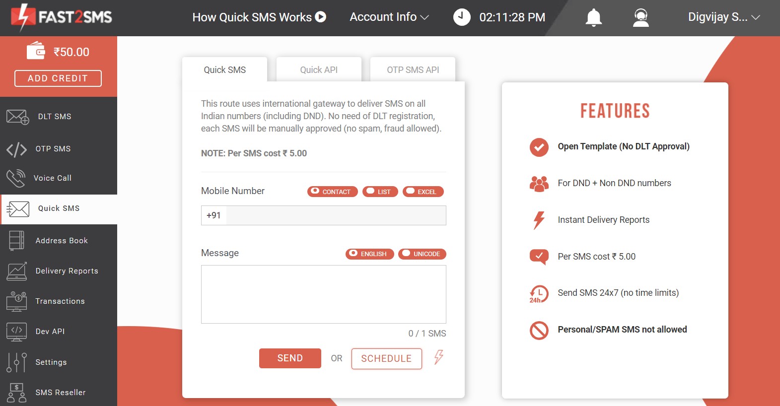Click SMS Reseller people icon
The image size is (780, 406).
coord(16,393)
